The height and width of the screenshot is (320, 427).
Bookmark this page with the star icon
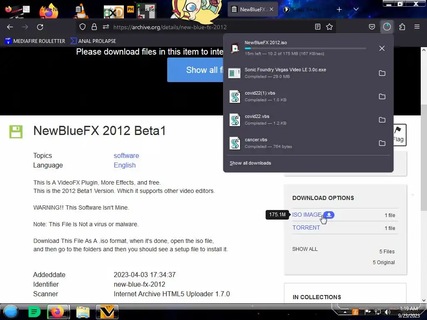click(329, 27)
